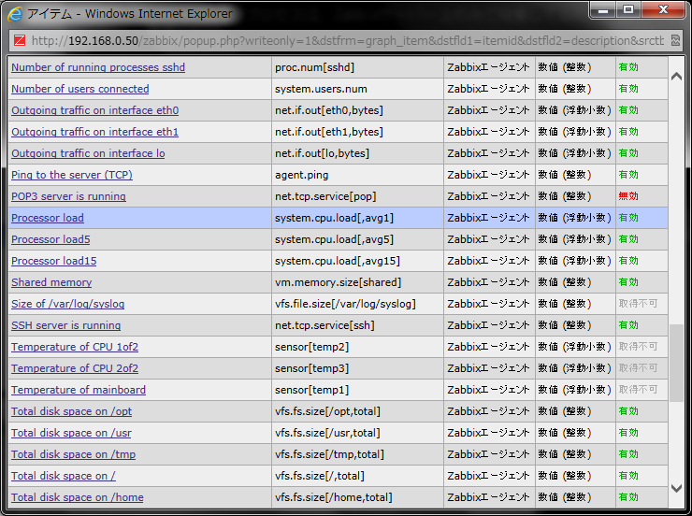Viewport: 692px width, 516px height.
Task: Open Number of running processes sshd link
Action: click(x=98, y=67)
